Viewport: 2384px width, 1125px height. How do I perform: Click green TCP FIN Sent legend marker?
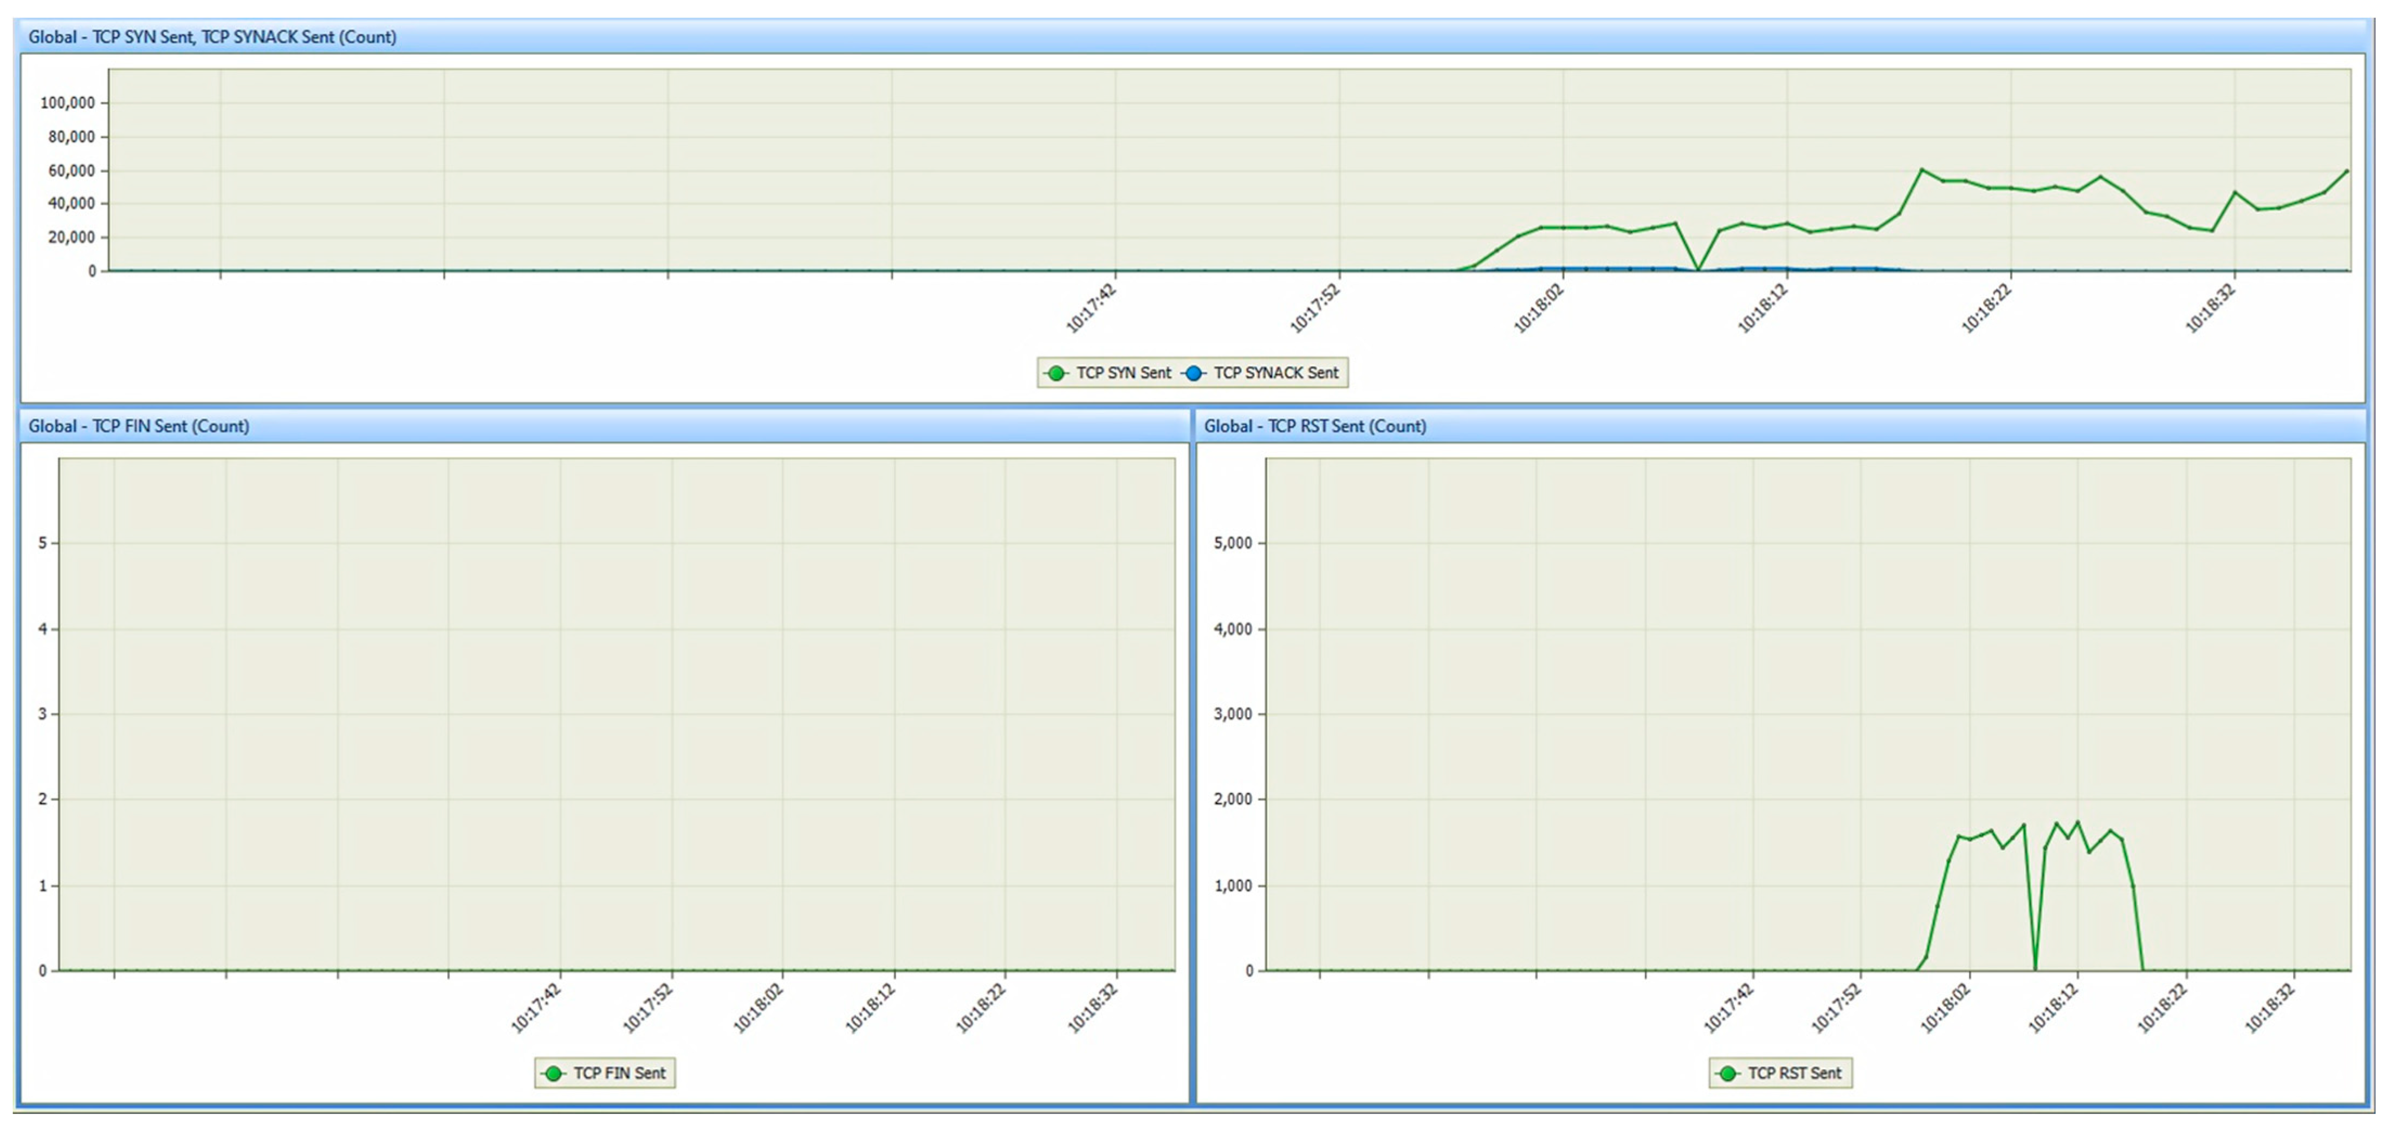click(553, 1073)
